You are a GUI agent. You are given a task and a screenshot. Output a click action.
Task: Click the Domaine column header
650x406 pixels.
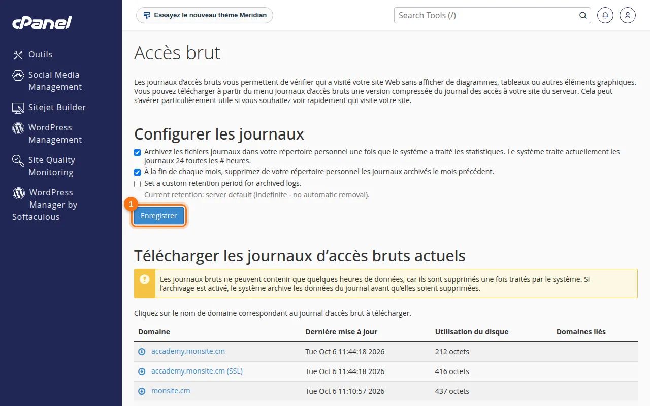click(154, 332)
